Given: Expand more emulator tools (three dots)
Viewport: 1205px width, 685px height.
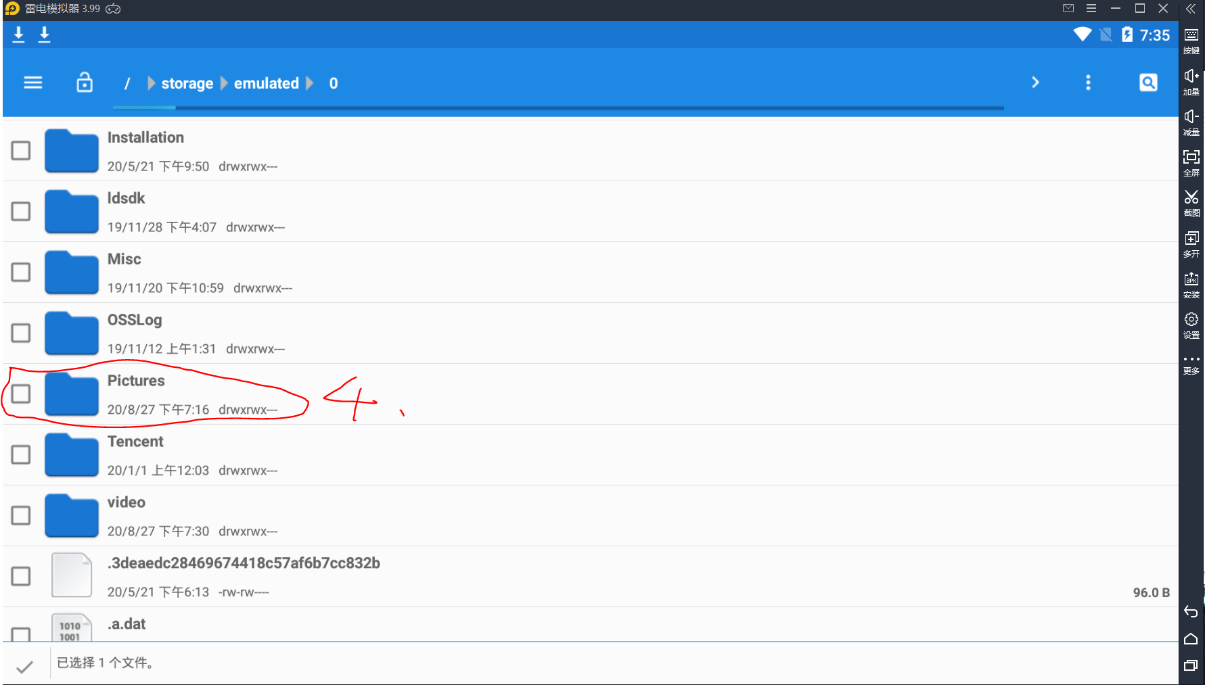Looking at the screenshot, I should pos(1191,363).
